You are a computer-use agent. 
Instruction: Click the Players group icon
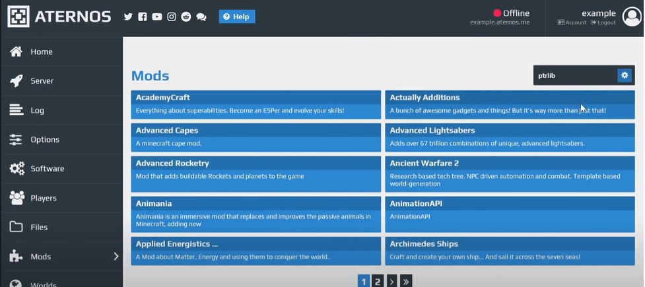(17, 198)
